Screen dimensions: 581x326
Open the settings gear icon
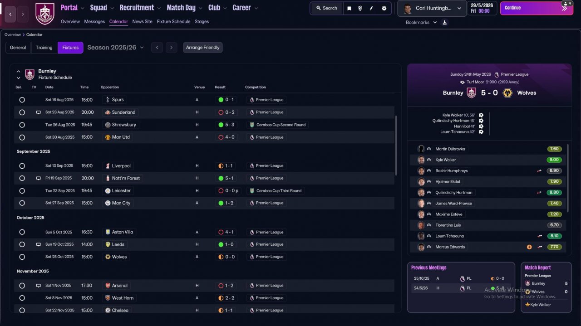384,8
